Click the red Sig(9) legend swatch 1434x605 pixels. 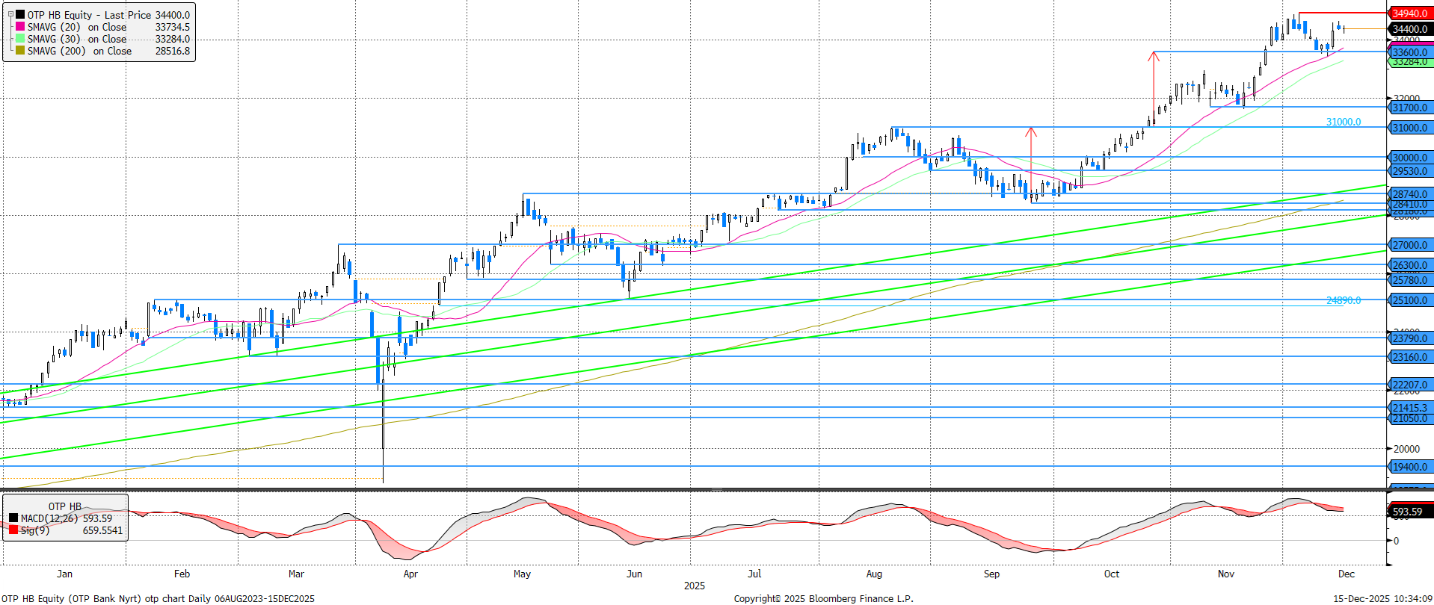point(13,530)
